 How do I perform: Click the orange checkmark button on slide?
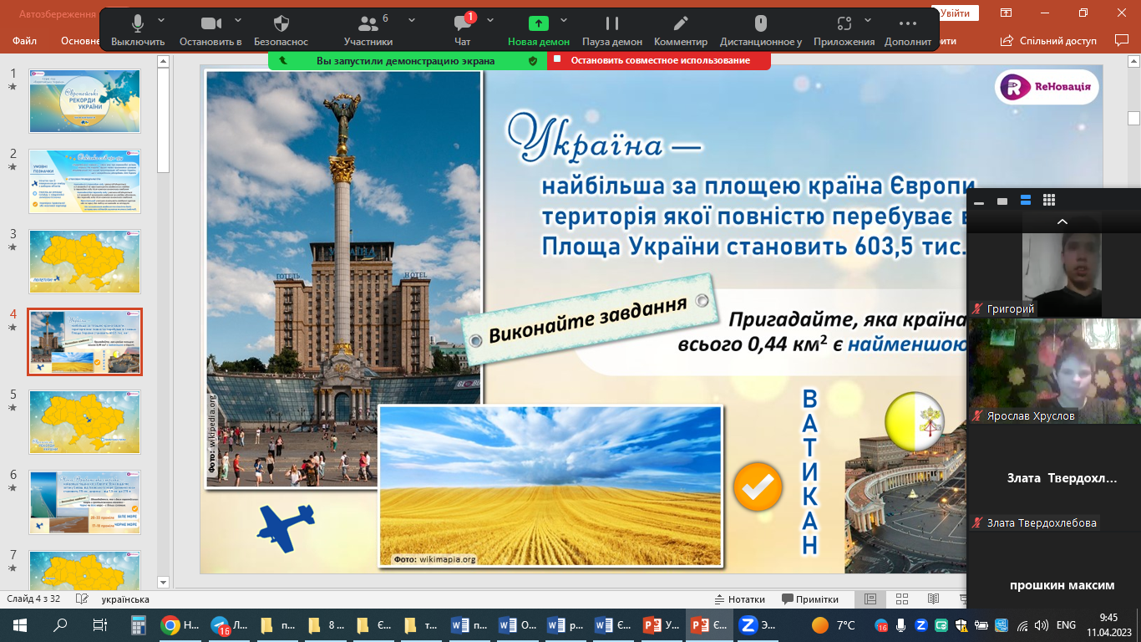pyautogui.click(x=758, y=487)
